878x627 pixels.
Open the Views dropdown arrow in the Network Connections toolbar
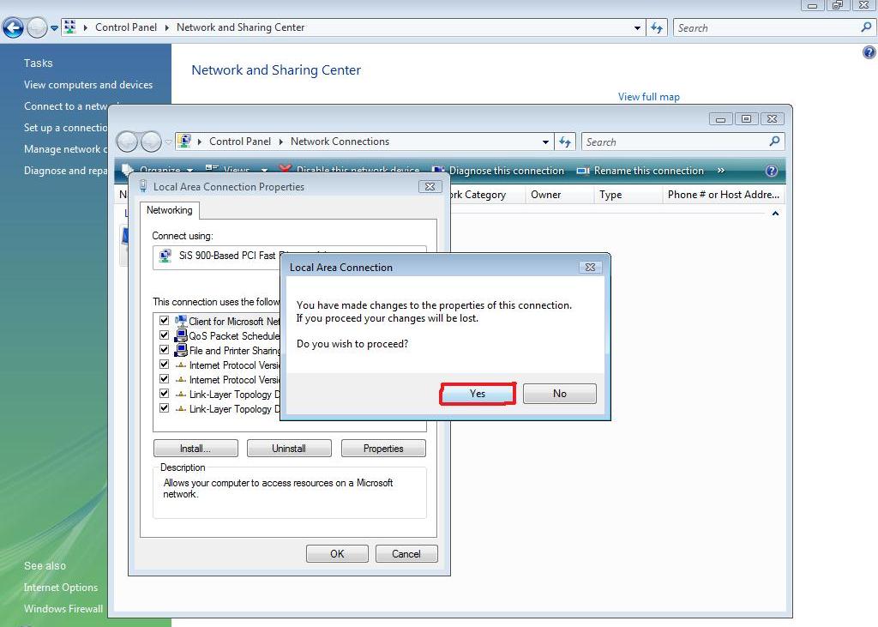click(x=264, y=170)
